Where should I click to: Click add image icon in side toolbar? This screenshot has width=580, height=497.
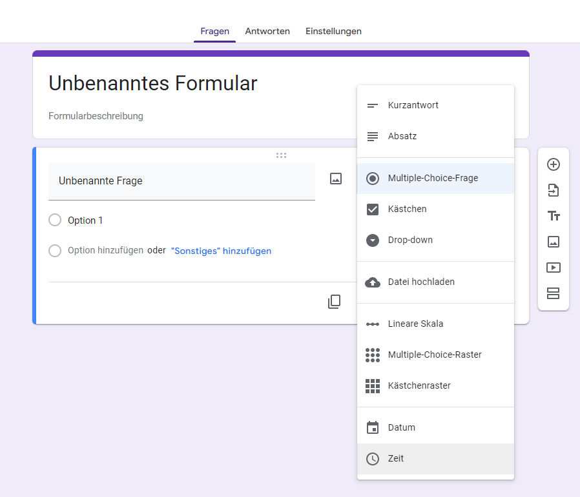coord(553,242)
